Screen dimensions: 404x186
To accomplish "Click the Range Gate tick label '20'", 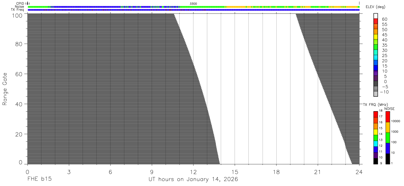I will point(19,134).
